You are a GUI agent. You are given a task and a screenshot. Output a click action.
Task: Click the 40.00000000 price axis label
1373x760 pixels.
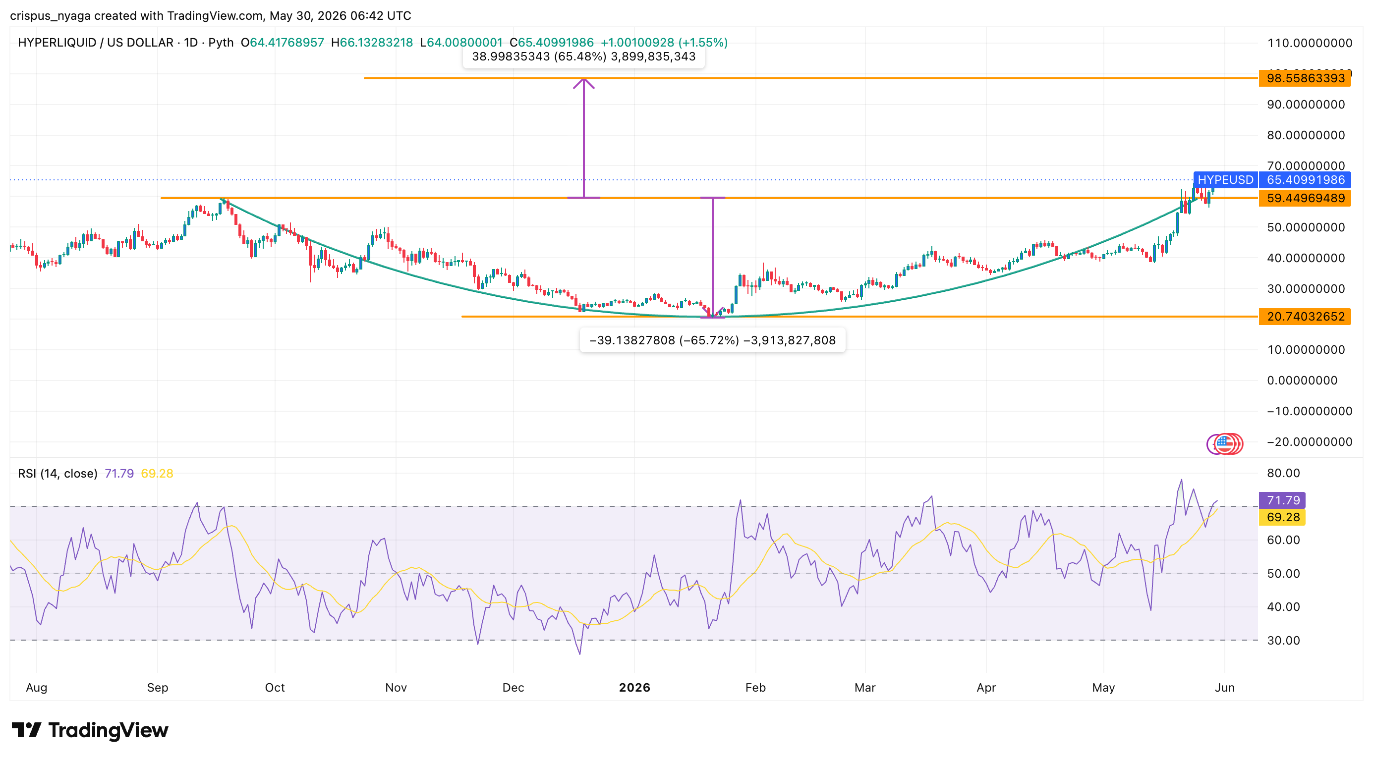[x=1306, y=258]
